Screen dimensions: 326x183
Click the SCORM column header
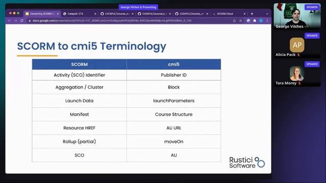[79, 65]
